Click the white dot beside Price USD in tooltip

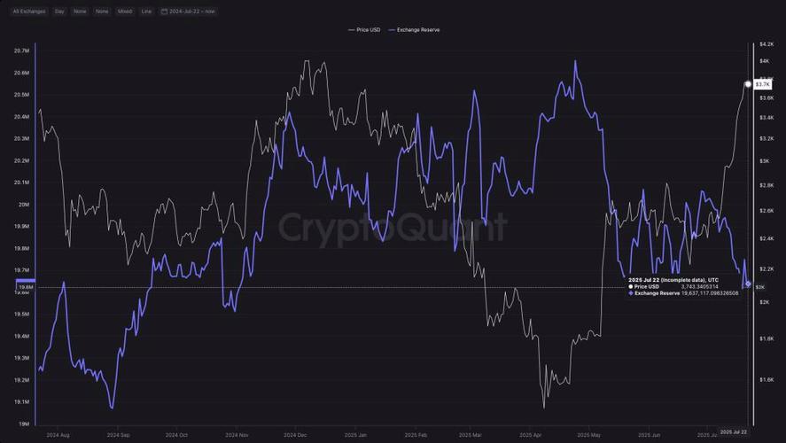pos(631,287)
